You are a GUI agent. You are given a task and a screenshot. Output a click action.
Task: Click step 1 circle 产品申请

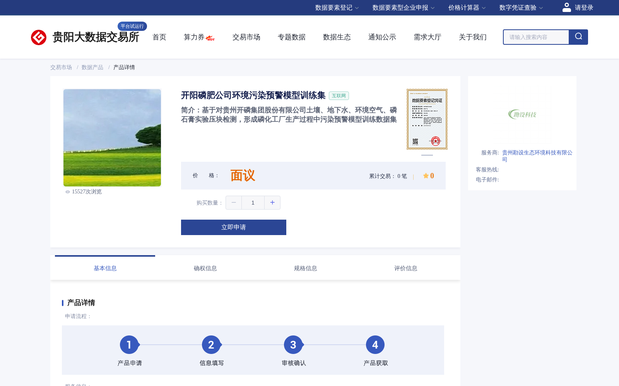tap(129, 345)
